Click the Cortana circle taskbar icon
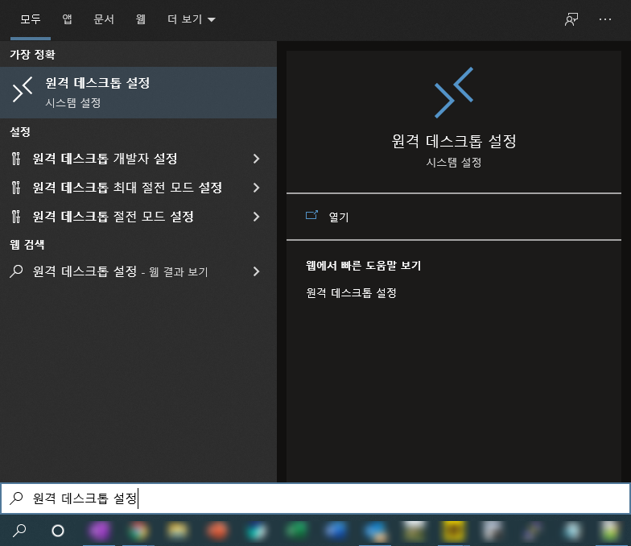The height and width of the screenshot is (546, 631). pyautogui.click(x=58, y=531)
